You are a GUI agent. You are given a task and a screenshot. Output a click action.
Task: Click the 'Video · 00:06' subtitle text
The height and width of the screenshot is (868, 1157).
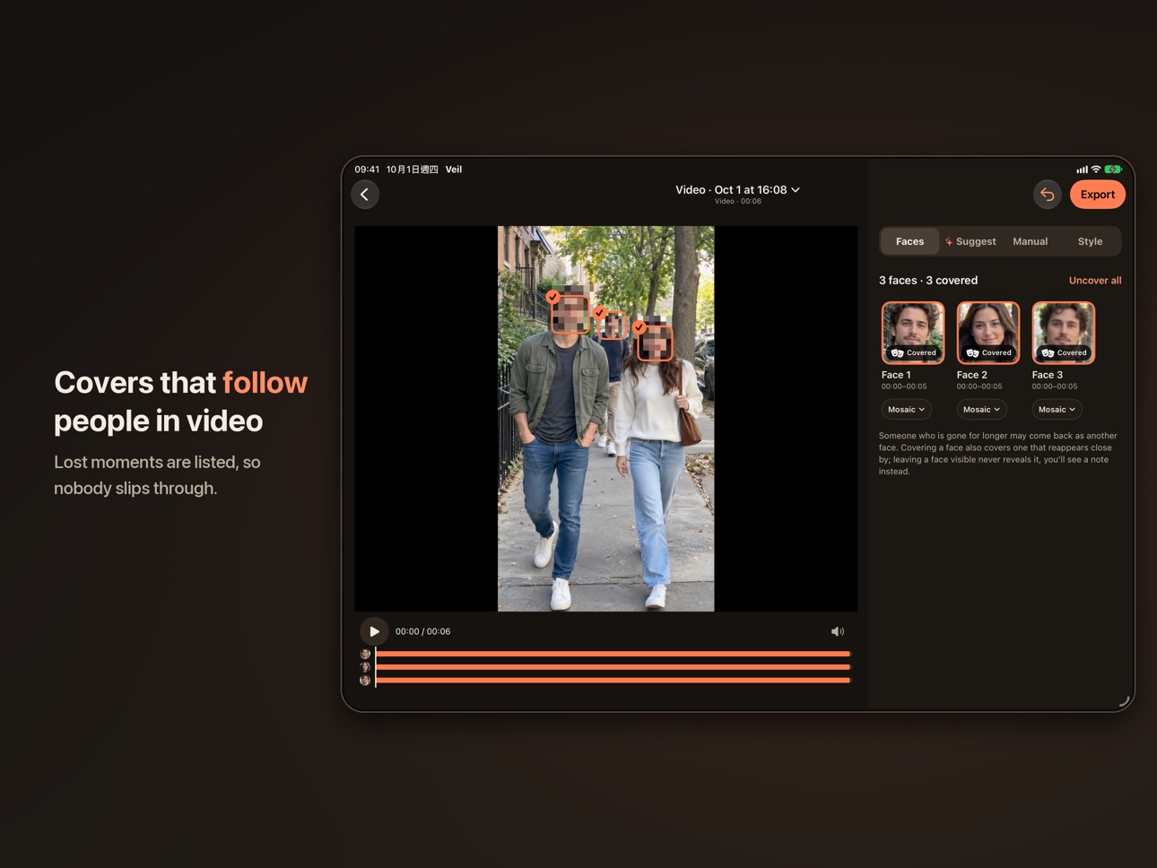pyautogui.click(x=738, y=202)
